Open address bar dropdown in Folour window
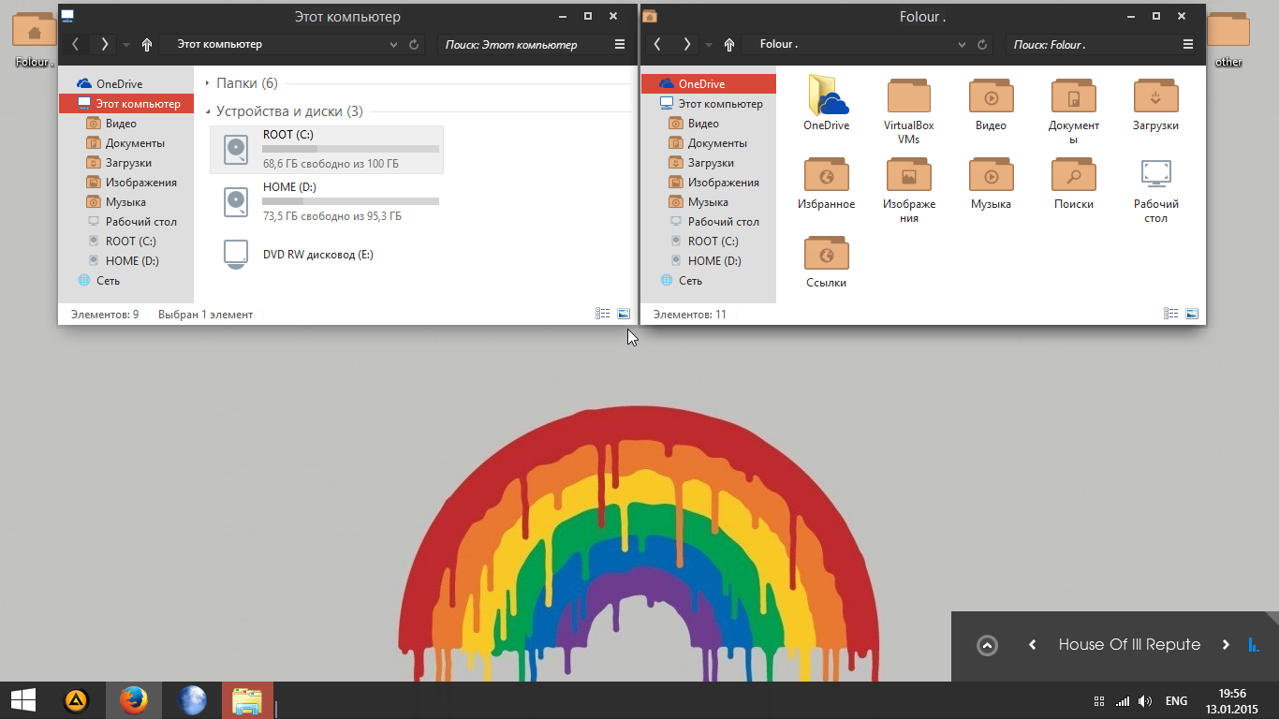The image size is (1279, 719). coord(962,44)
